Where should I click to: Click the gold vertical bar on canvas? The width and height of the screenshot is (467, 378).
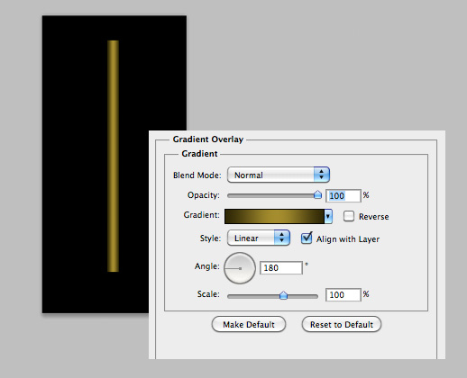[113, 156]
